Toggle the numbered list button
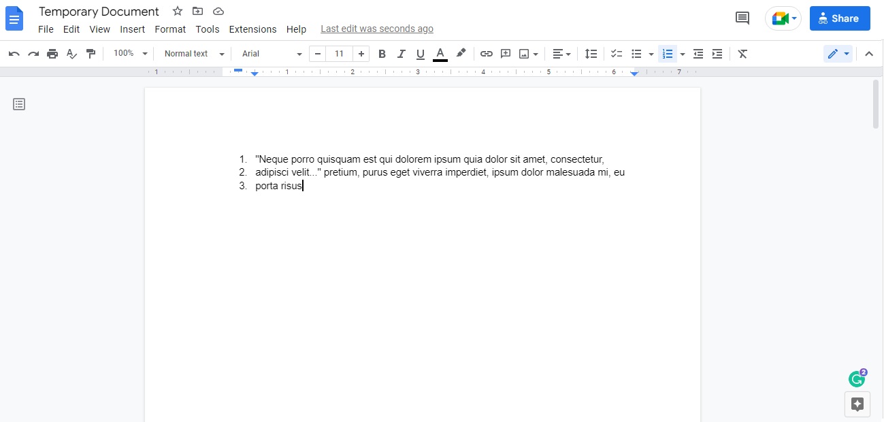 667,54
